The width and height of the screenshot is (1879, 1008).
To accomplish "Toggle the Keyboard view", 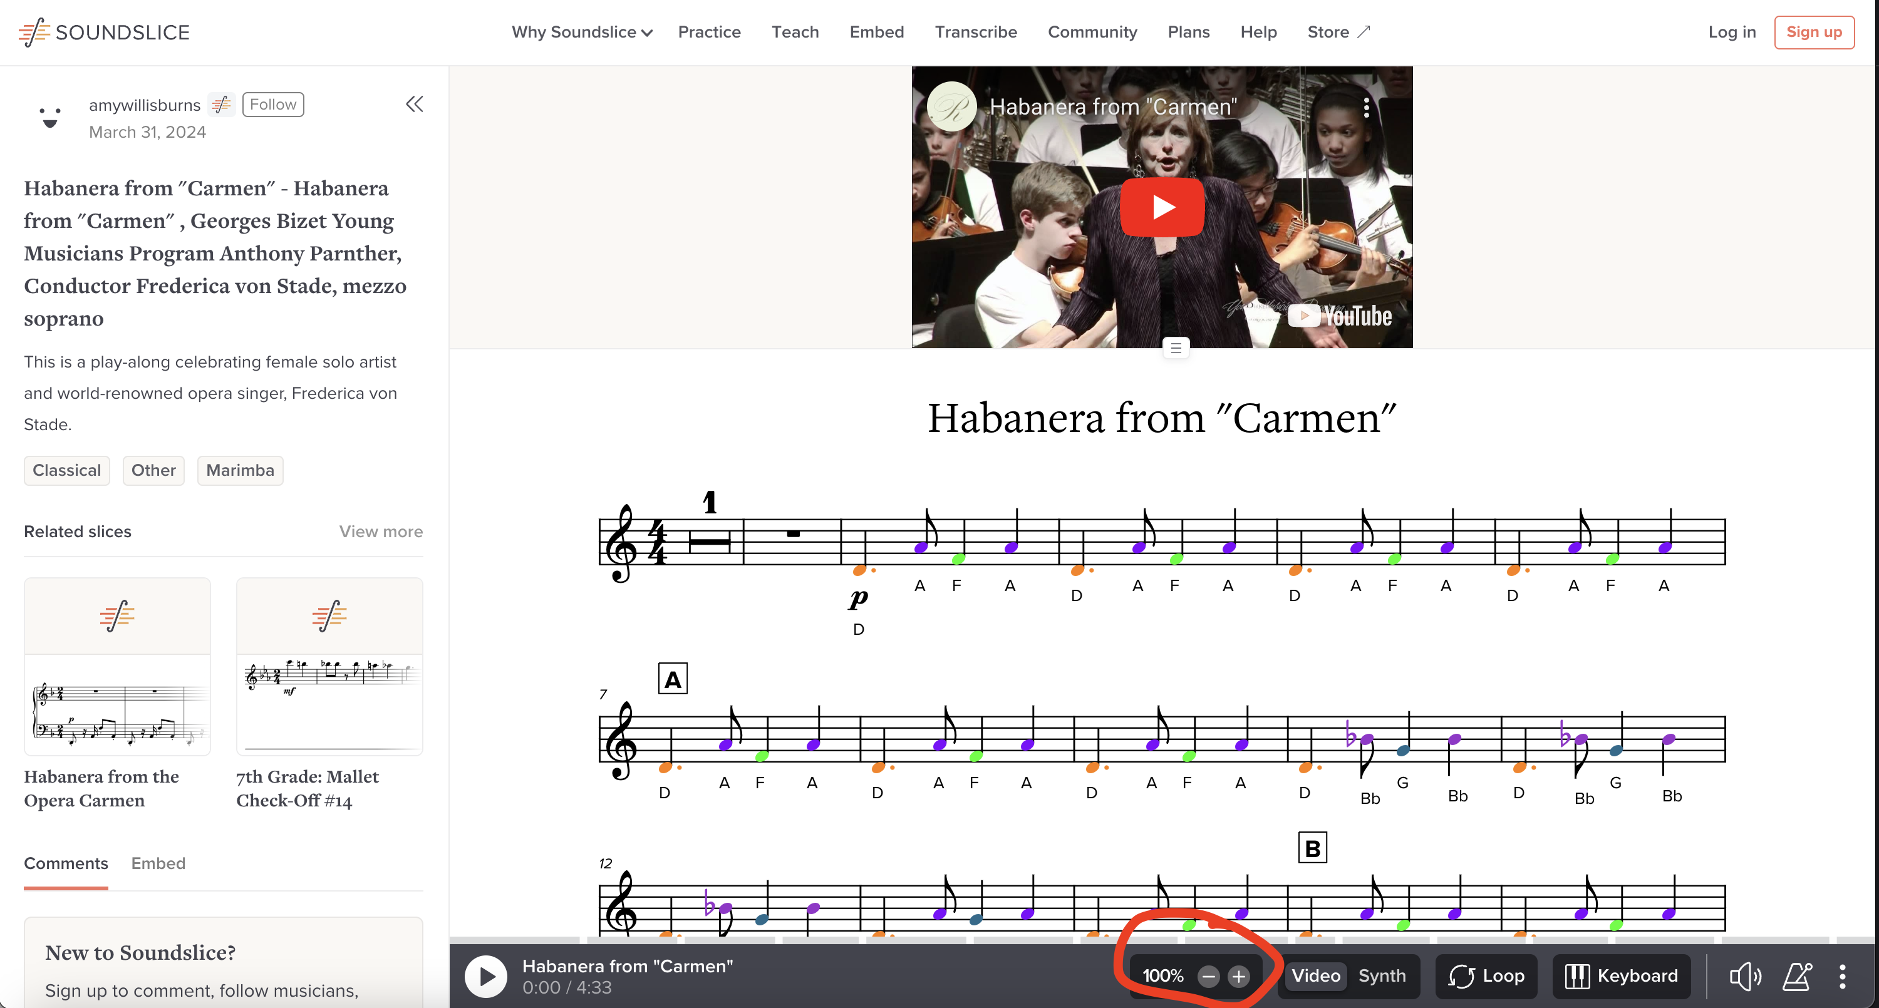I will [x=1622, y=976].
